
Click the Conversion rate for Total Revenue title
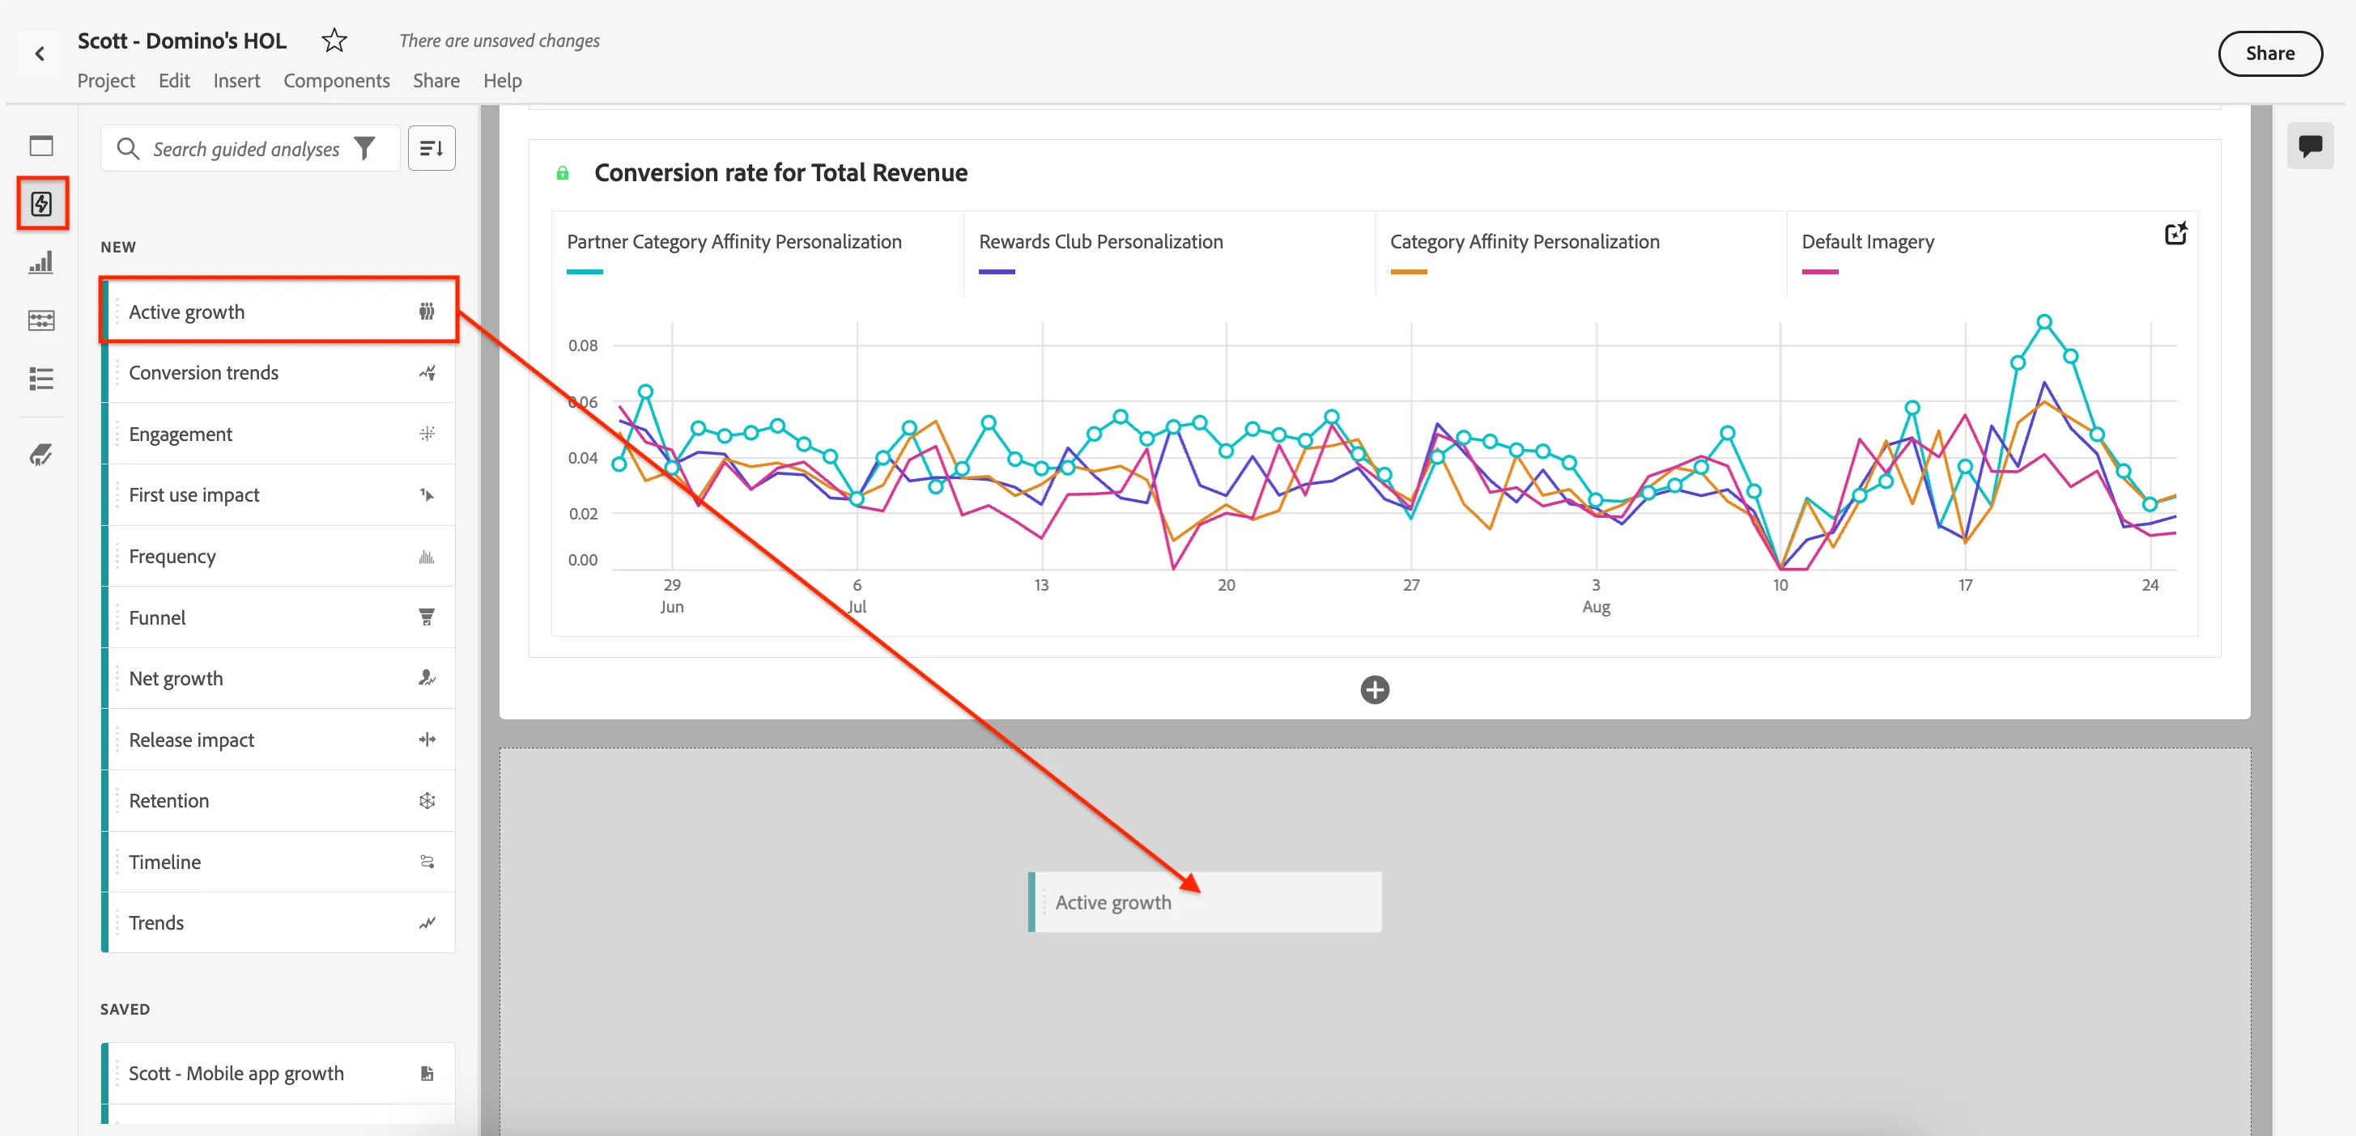[x=781, y=172]
